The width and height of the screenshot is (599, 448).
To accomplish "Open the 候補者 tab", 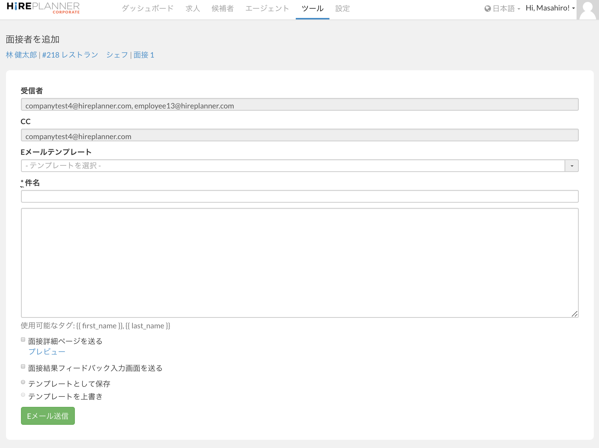I will pos(222,9).
